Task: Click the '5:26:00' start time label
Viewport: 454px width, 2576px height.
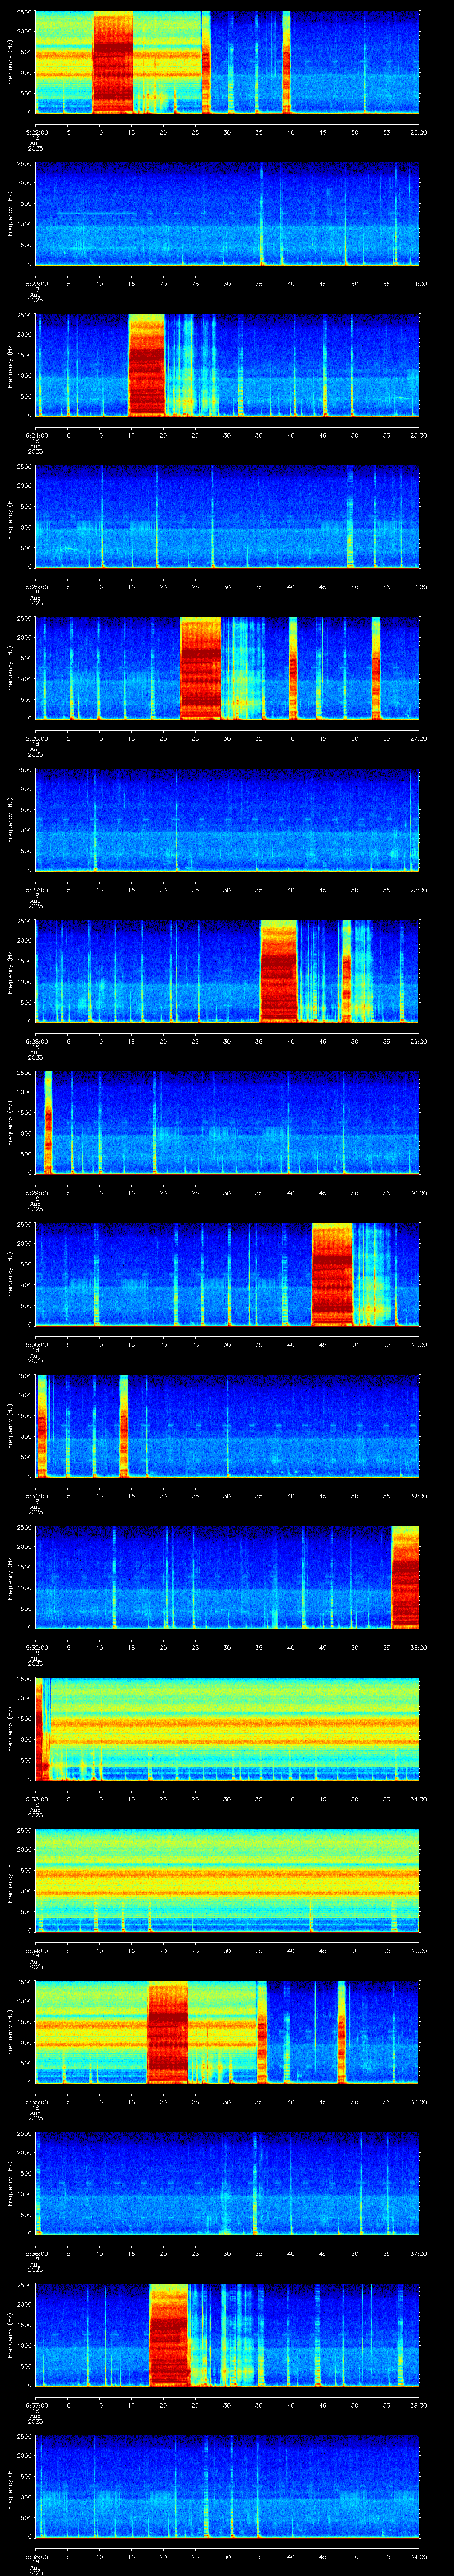Action: click(x=36, y=738)
